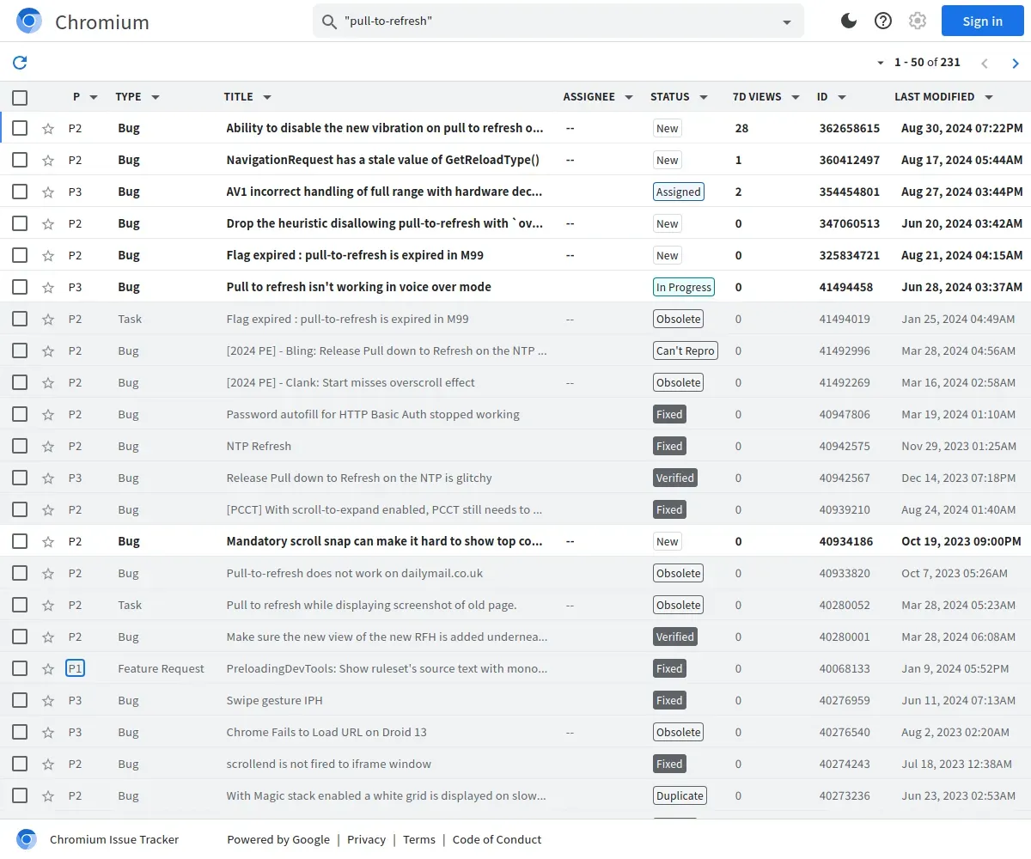Star issue 362658615 vibration on pull to refresh
1031x859 pixels.
tap(48, 129)
